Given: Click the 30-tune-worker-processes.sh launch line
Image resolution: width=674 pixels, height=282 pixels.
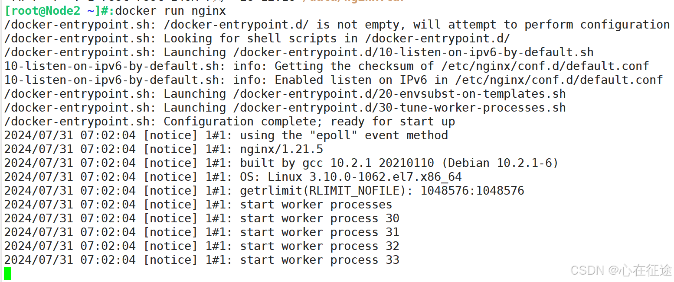Looking at the screenshot, I should point(285,108).
